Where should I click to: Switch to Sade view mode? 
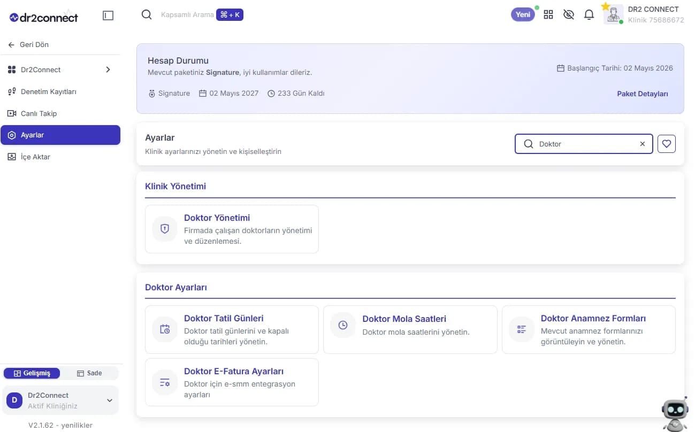click(x=89, y=373)
